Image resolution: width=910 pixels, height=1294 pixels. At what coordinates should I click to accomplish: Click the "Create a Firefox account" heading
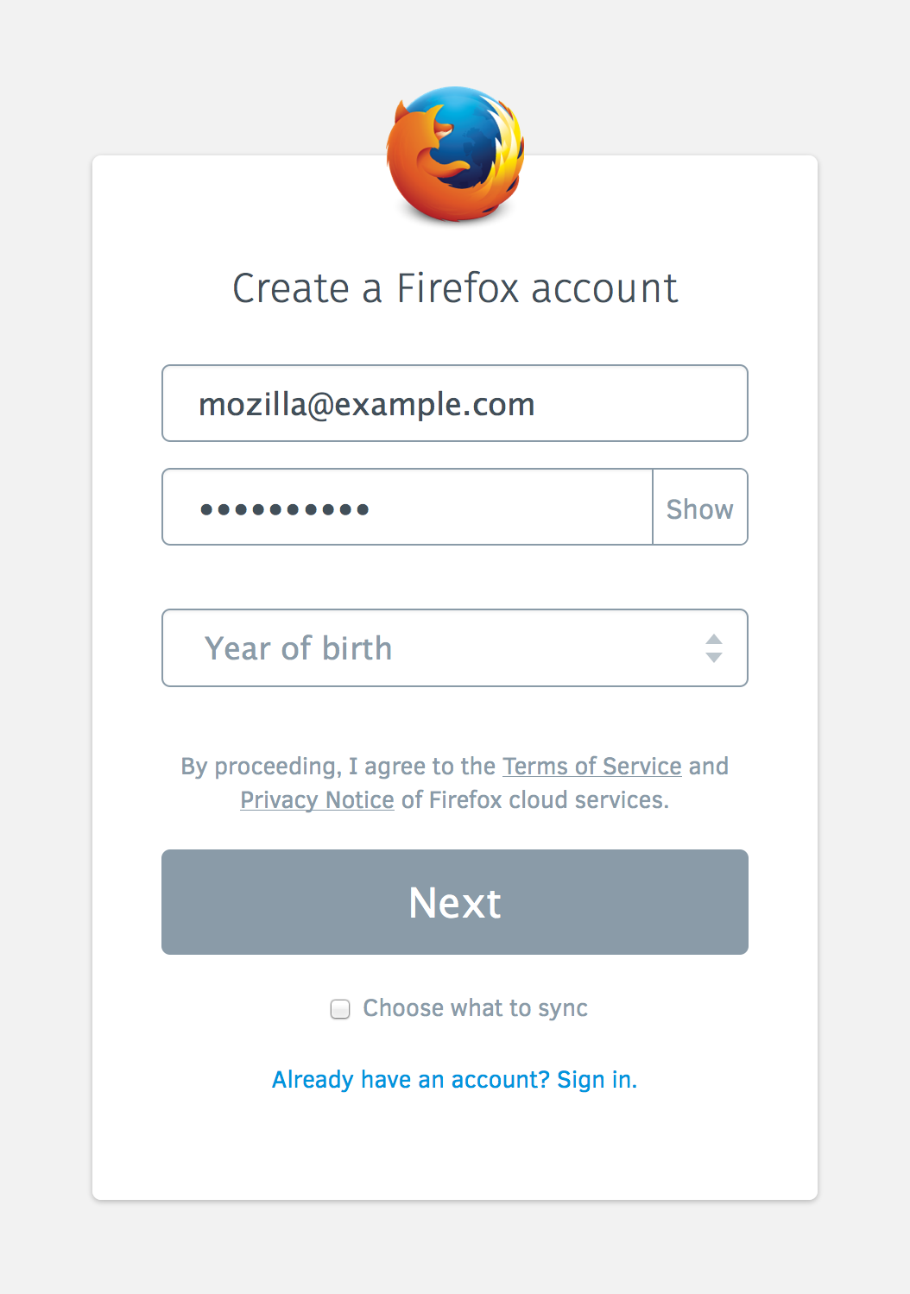[x=455, y=288]
